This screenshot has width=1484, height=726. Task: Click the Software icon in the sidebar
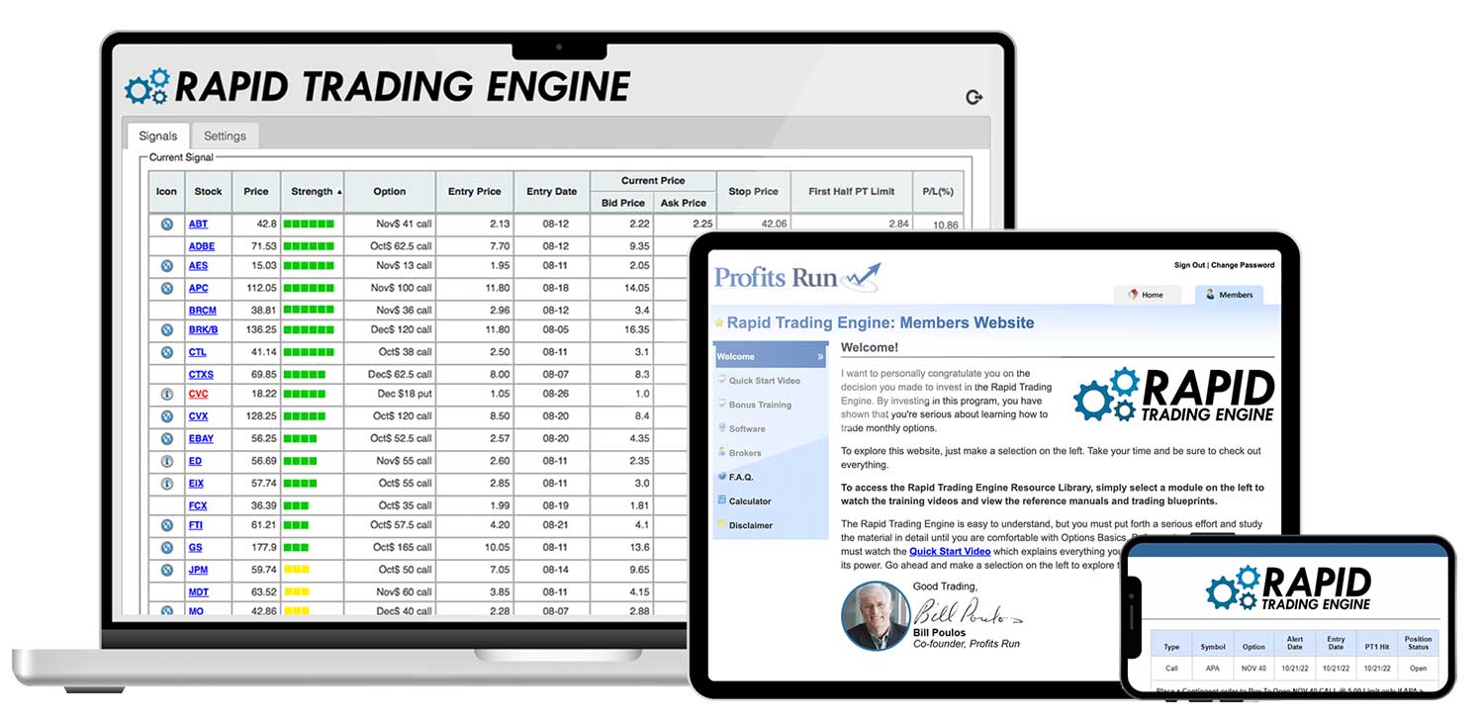pyautogui.click(x=722, y=428)
